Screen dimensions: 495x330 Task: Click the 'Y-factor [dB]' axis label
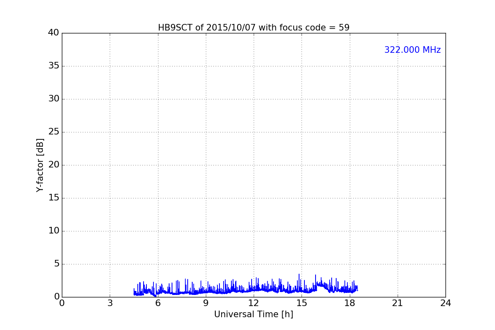[x=40, y=165]
